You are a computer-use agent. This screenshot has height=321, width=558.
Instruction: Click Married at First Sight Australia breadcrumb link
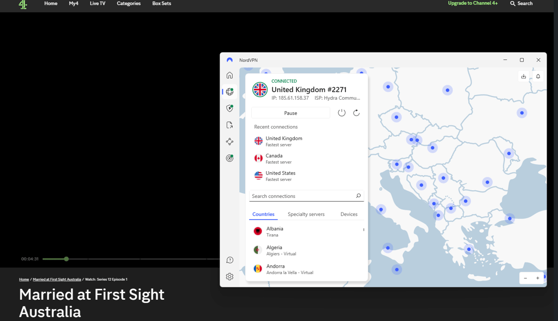pos(57,280)
